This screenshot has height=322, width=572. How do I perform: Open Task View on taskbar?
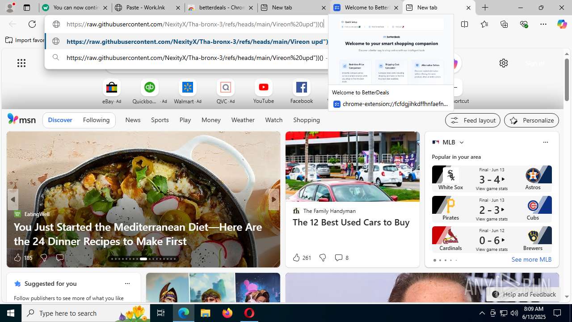(161, 313)
